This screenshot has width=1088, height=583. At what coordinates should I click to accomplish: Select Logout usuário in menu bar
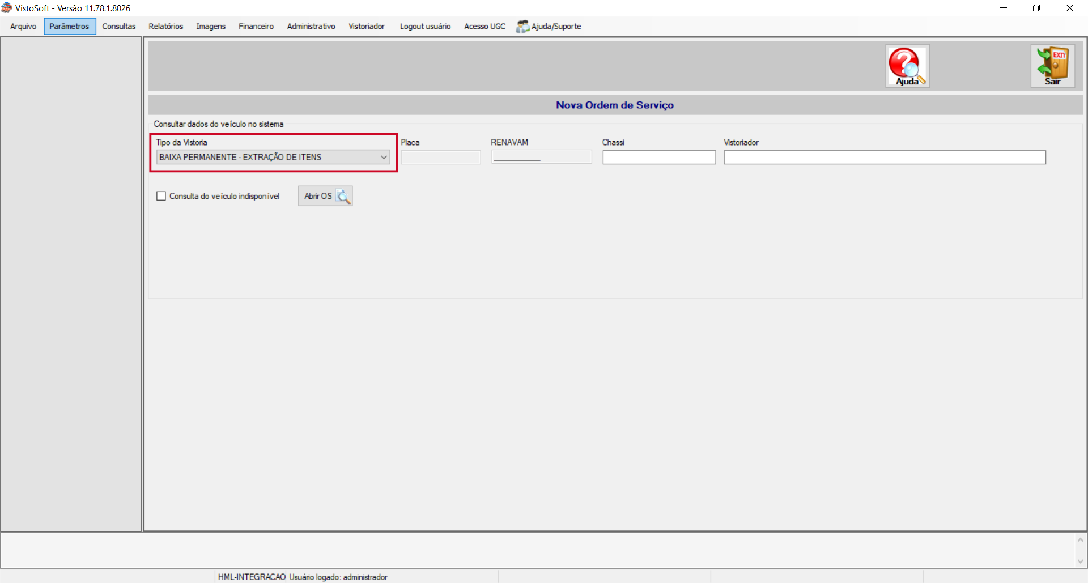[426, 27]
